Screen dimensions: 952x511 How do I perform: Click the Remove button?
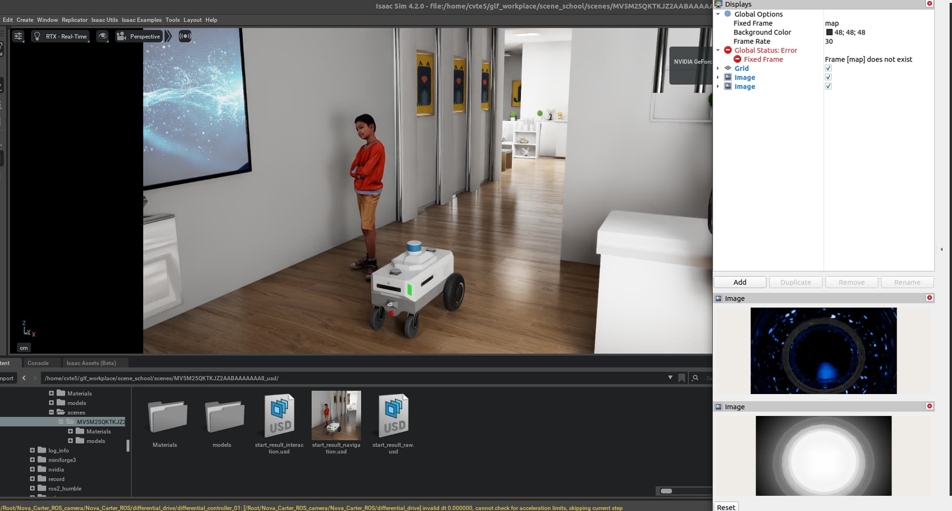coord(851,282)
